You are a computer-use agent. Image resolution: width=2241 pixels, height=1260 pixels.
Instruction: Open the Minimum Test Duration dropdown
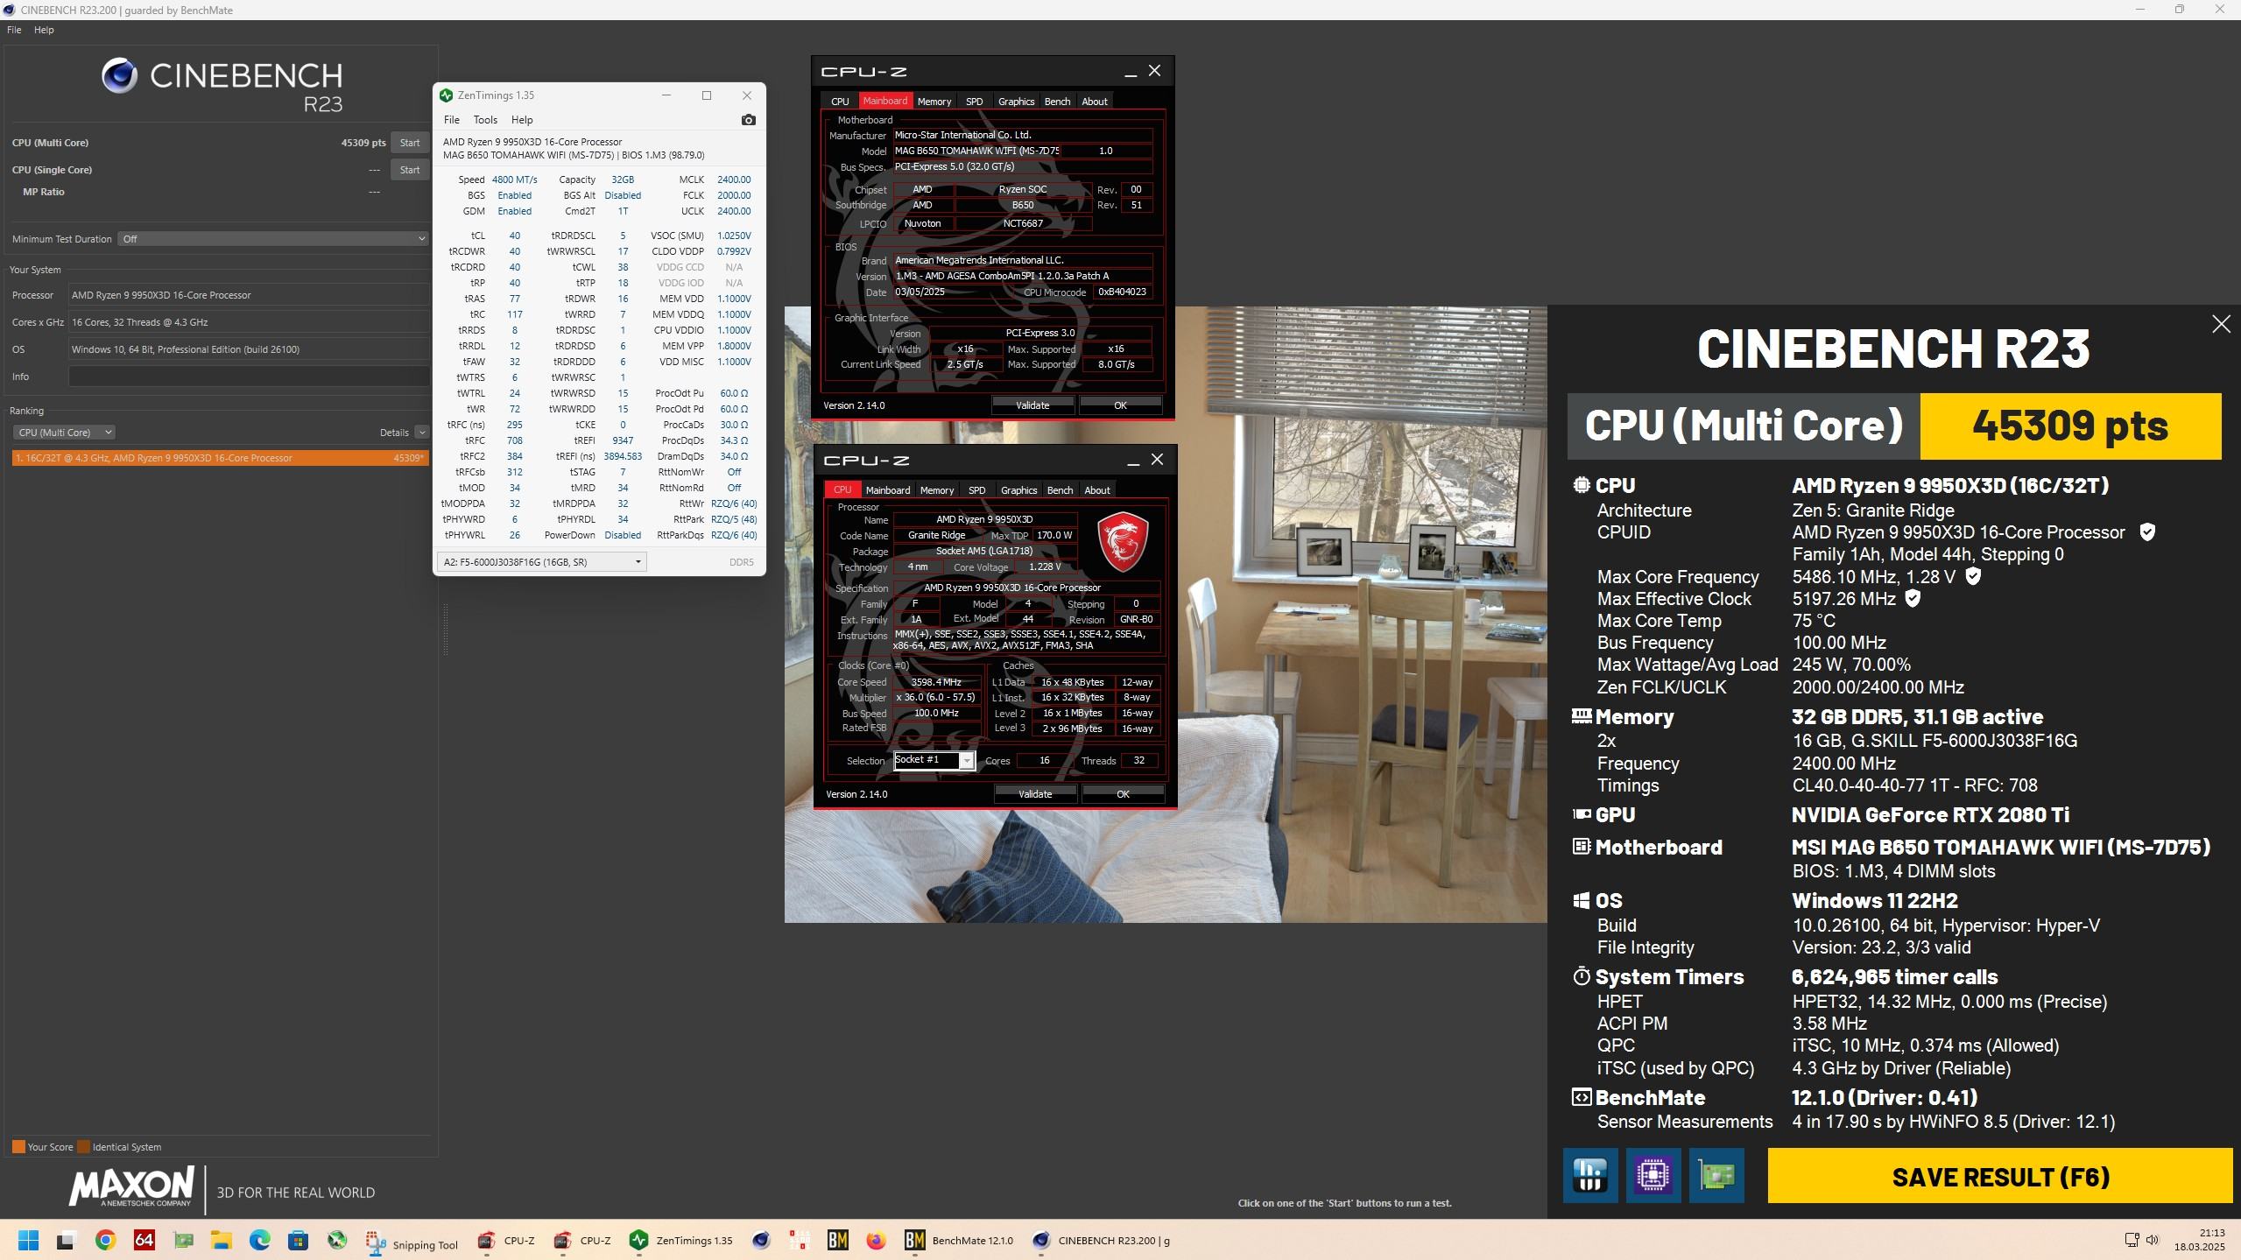click(x=273, y=239)
